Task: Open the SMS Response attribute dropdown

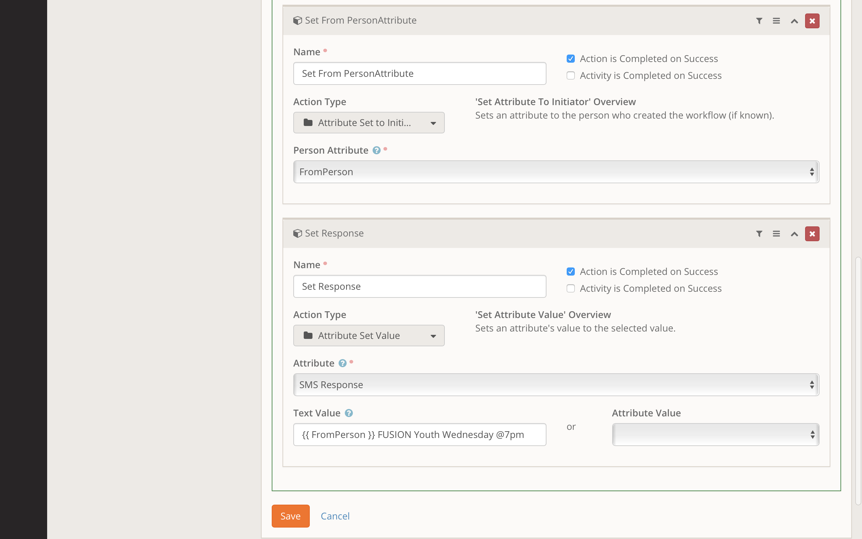Action: [556, 385]
